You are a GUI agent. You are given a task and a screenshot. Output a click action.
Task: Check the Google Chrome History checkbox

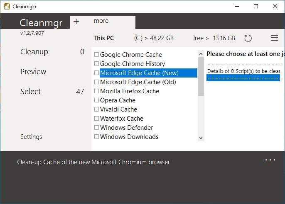point(96,64)
